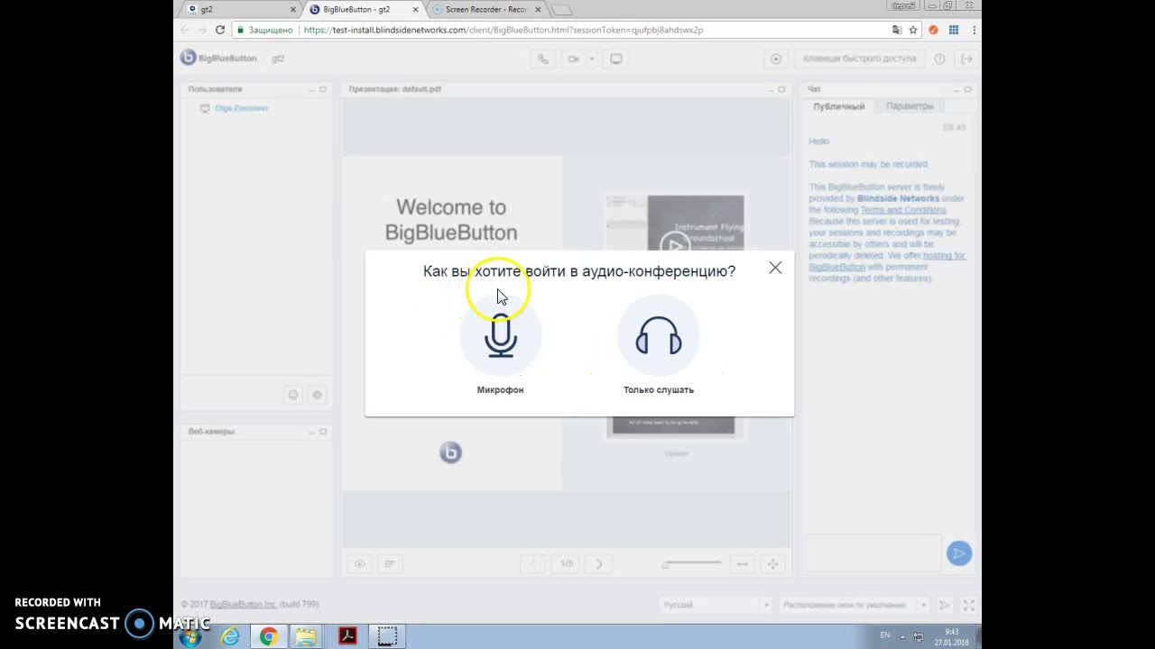Open File Explorer from the taskbar
The width and height of the screenshot is (1155, 649).
click(x=306, y=637)
